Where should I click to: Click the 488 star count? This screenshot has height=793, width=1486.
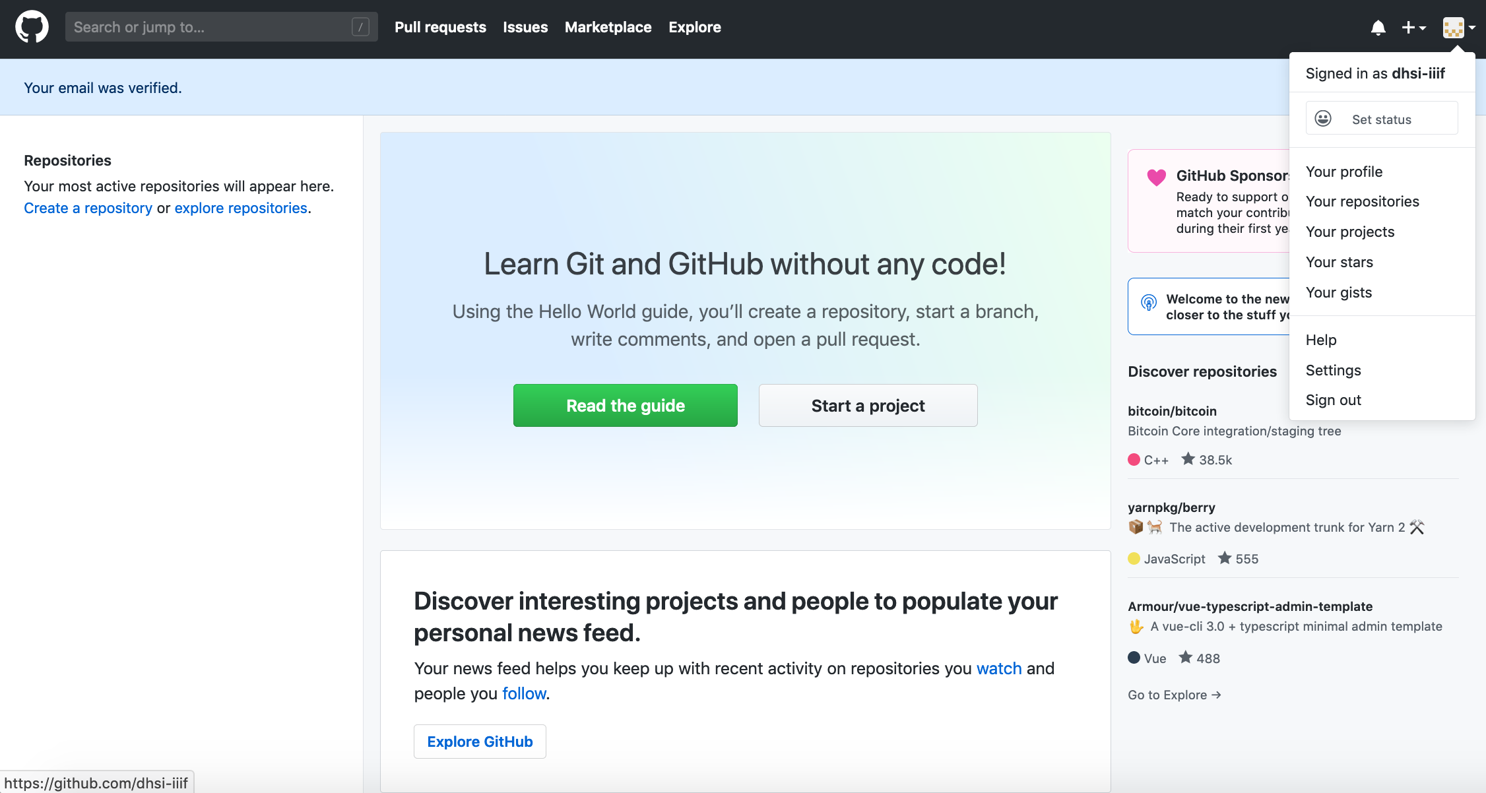click(1208, 658)
